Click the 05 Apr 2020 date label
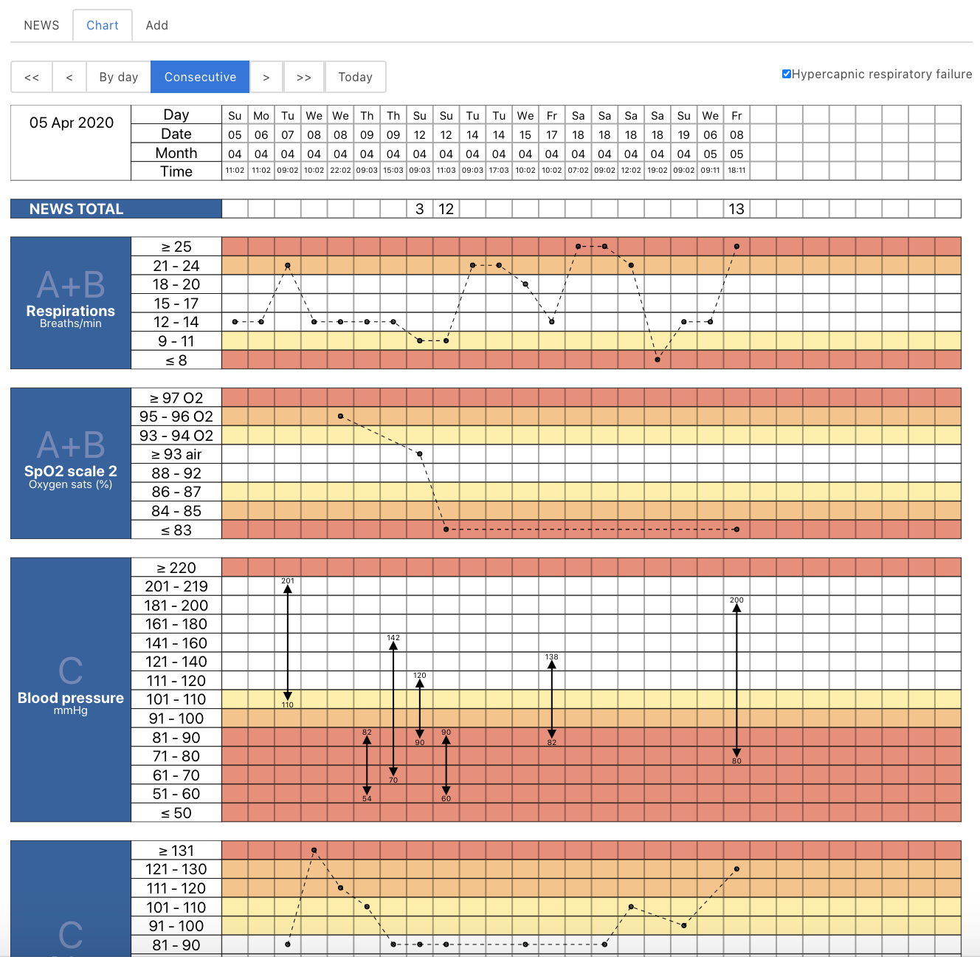This screenshot has height=957, width=980. pyautogui.click(x=71, y=123)
